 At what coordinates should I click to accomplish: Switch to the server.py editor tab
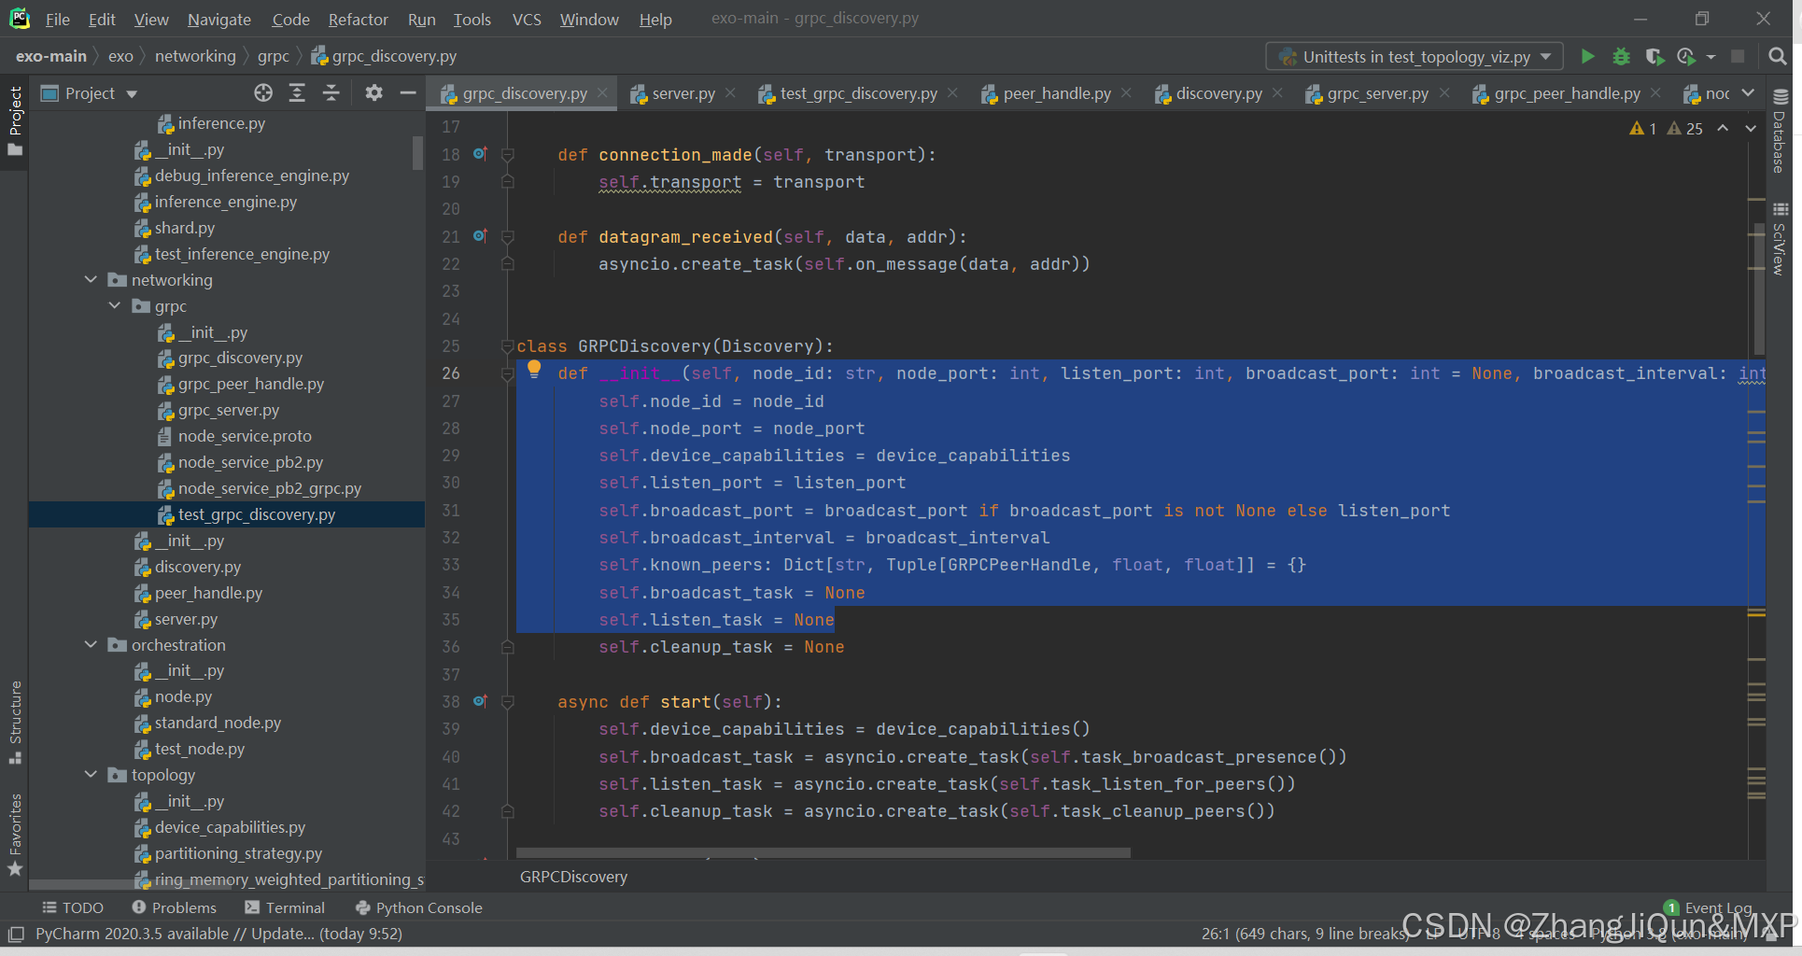tap(683, 93)
